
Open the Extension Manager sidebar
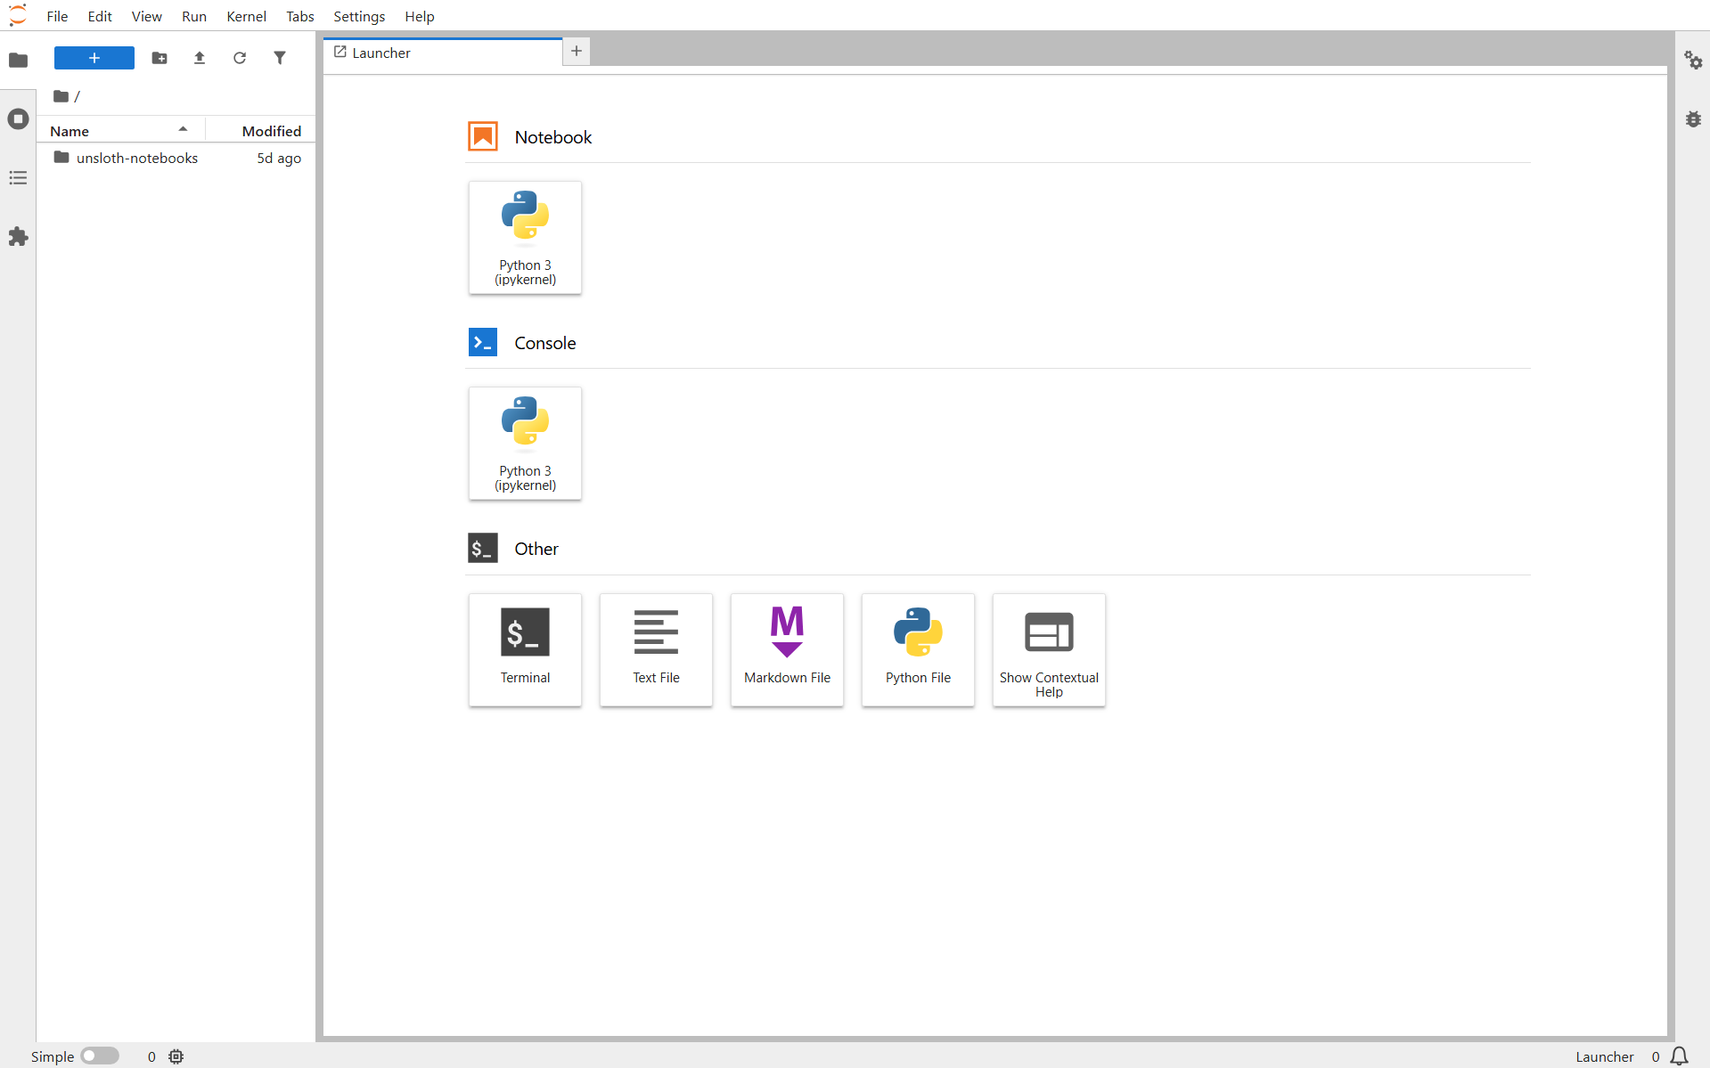[18, 237]
